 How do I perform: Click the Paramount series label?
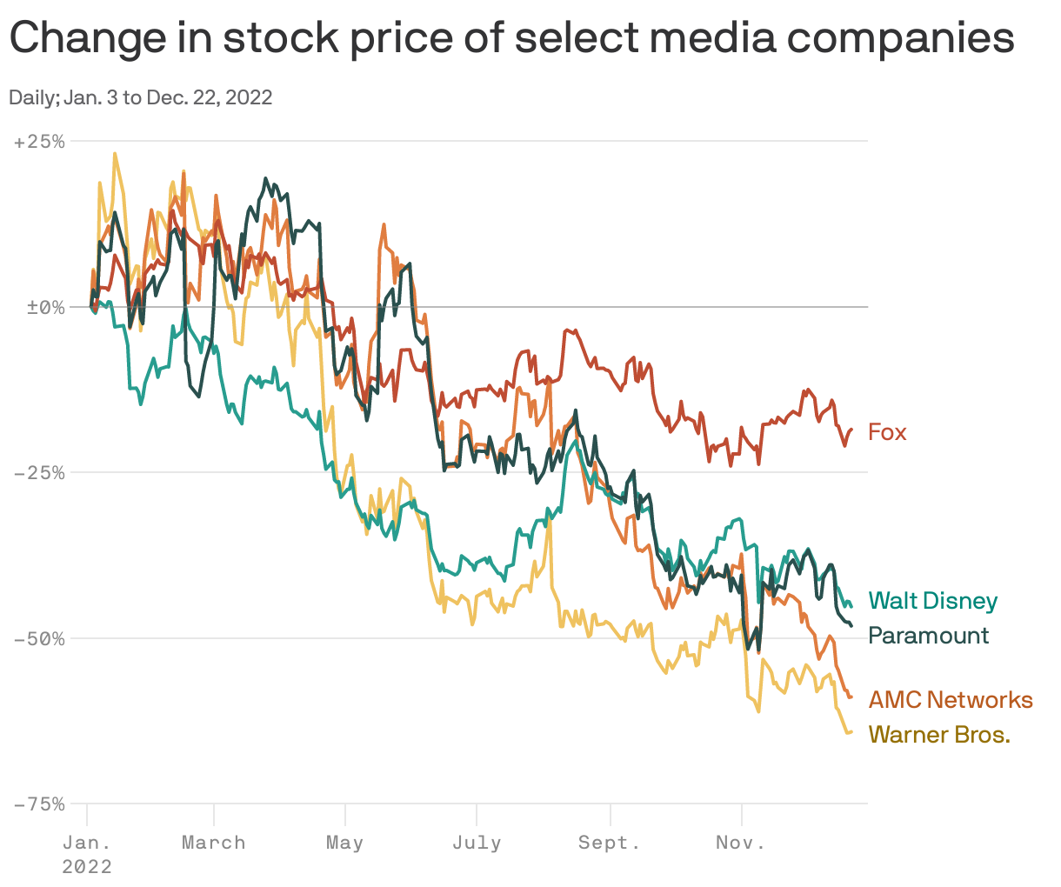pyautogui.click(x=929, y=636)
